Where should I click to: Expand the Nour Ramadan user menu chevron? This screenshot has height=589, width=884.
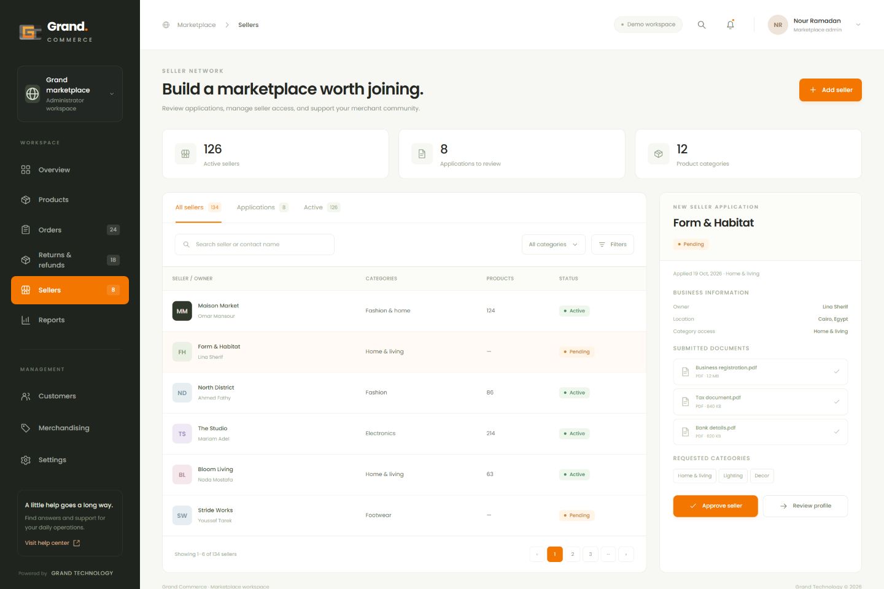click(858, 25)
